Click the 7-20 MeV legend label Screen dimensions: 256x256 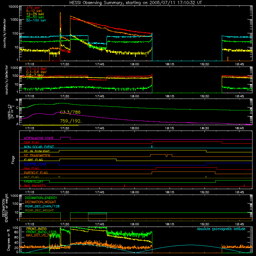tap(34, 78)
